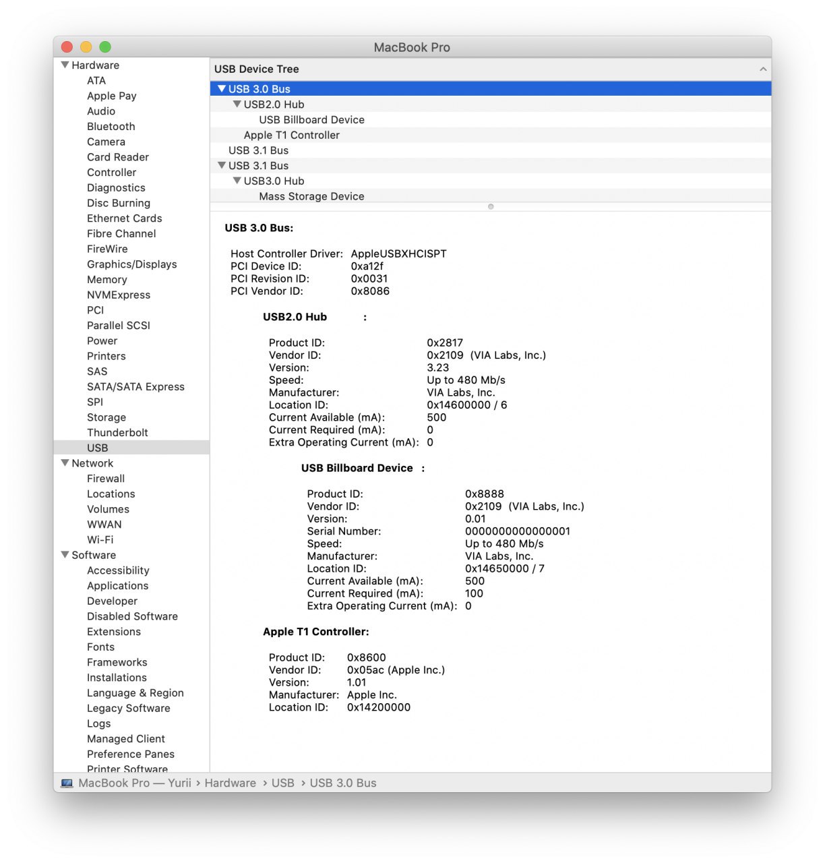This screenshot has height=863, width=825.
Task: Select Disabled Software in the sidebar
Action: pyautogui.click(x=132, y=616)
